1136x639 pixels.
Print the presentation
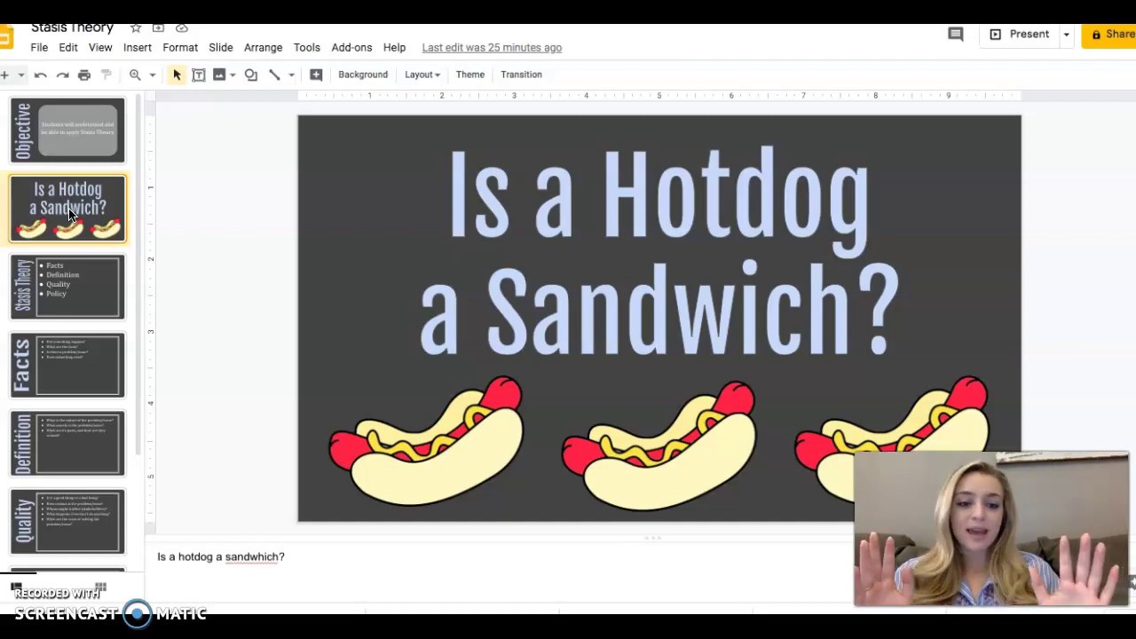84,75
